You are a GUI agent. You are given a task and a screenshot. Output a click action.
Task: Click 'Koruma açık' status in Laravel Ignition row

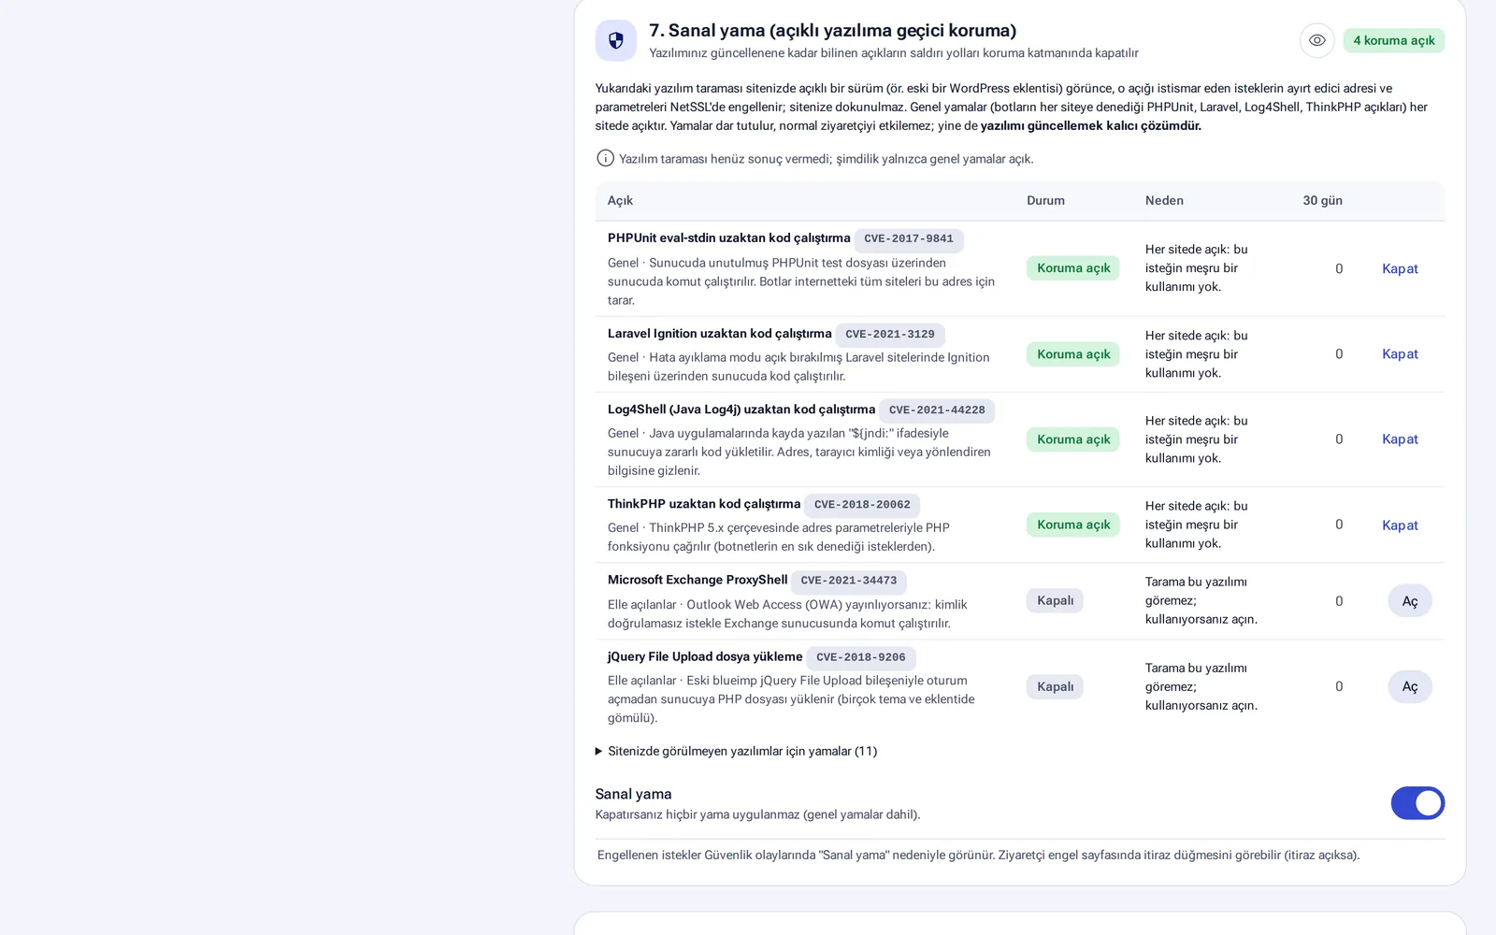coord(1073,354)
